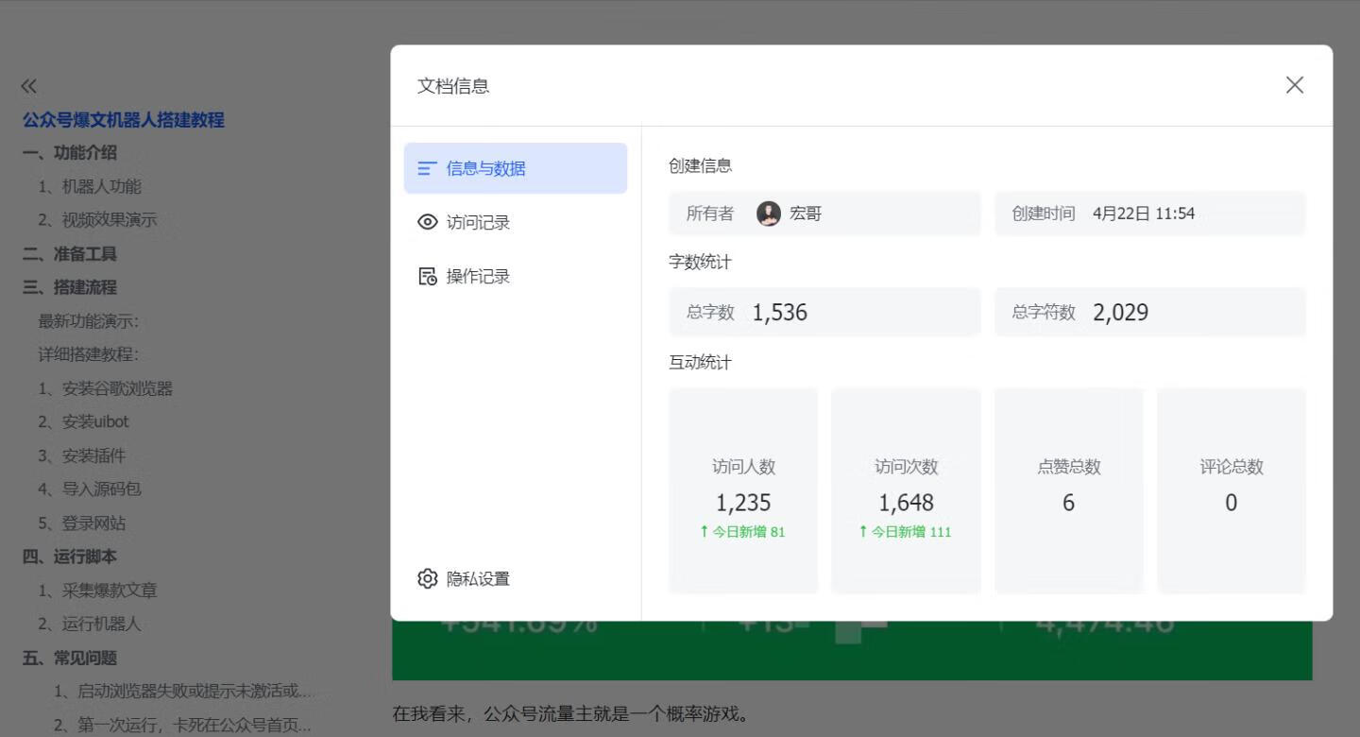
Task: Close the 文档信息 dialog
Action: click(1294, 85)
